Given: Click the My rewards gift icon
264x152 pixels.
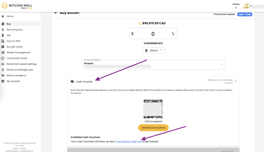Looking at the screenshot, I should 3,81.
